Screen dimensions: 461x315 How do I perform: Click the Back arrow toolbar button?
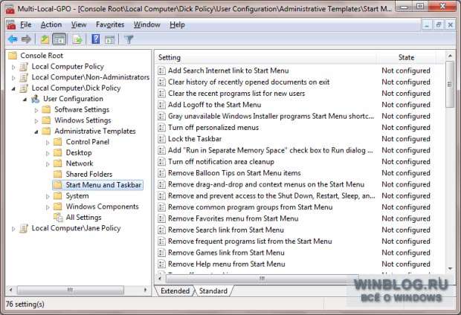point(13,39)
